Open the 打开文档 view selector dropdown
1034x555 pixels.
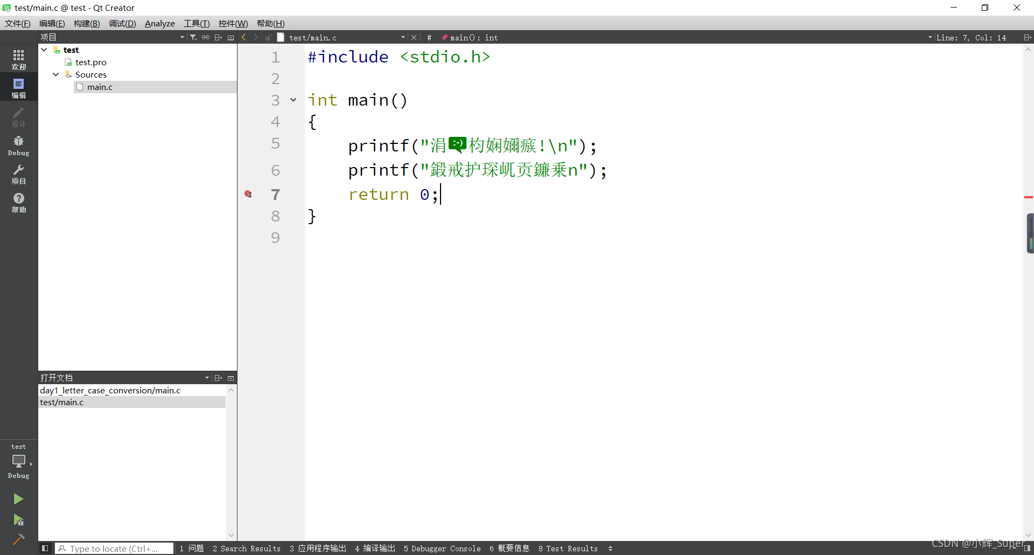pyautogui.click(x=207, y=378)
